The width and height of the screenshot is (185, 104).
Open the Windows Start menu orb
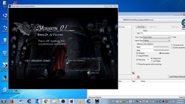3,101
